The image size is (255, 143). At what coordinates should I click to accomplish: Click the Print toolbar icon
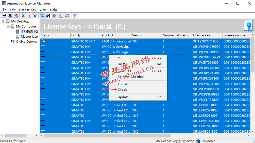tap(10, 16)
